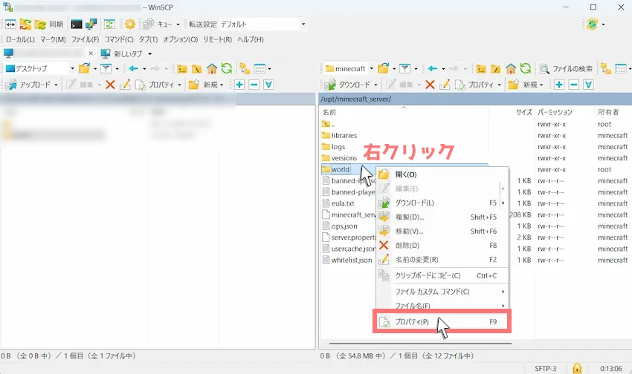Click the remote ダウンロード download button

(348, 85)
